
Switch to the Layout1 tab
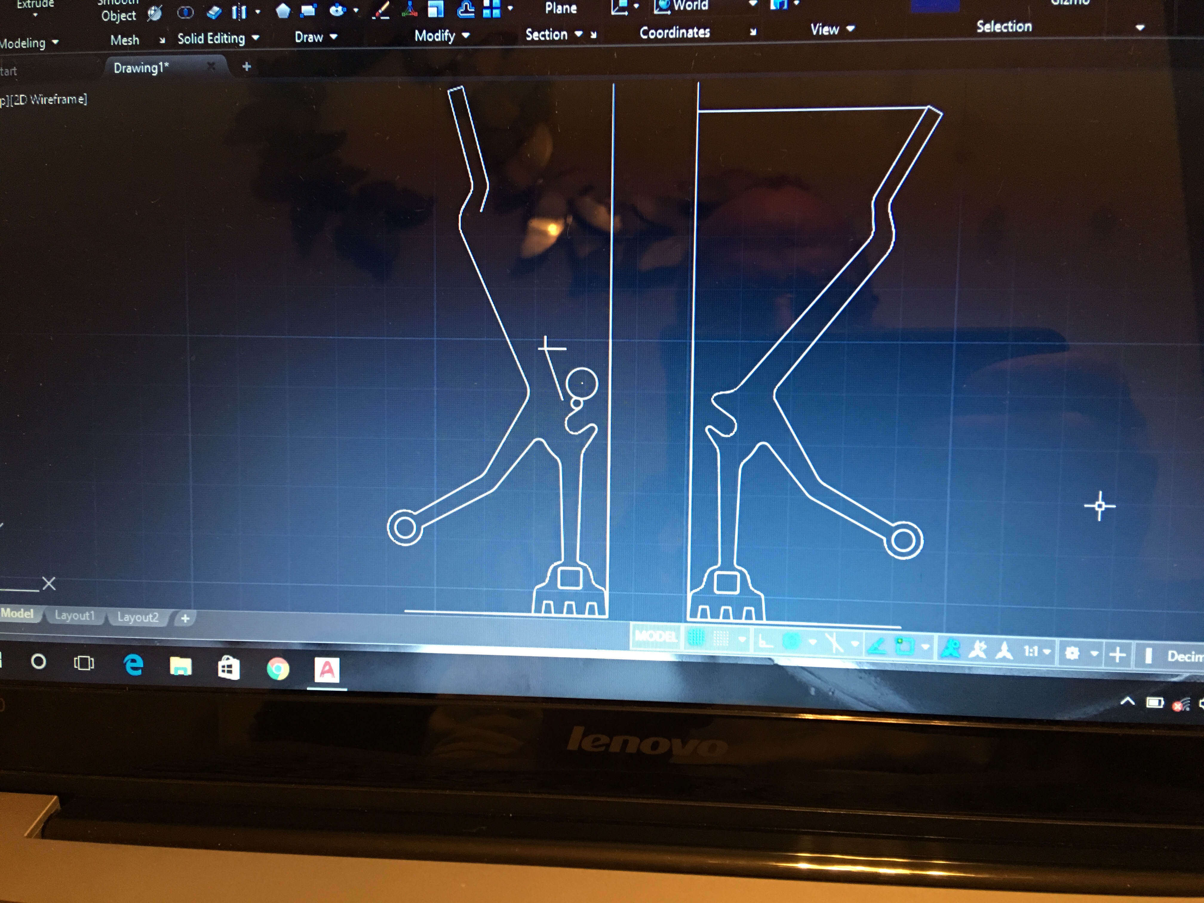pos(75,616)
